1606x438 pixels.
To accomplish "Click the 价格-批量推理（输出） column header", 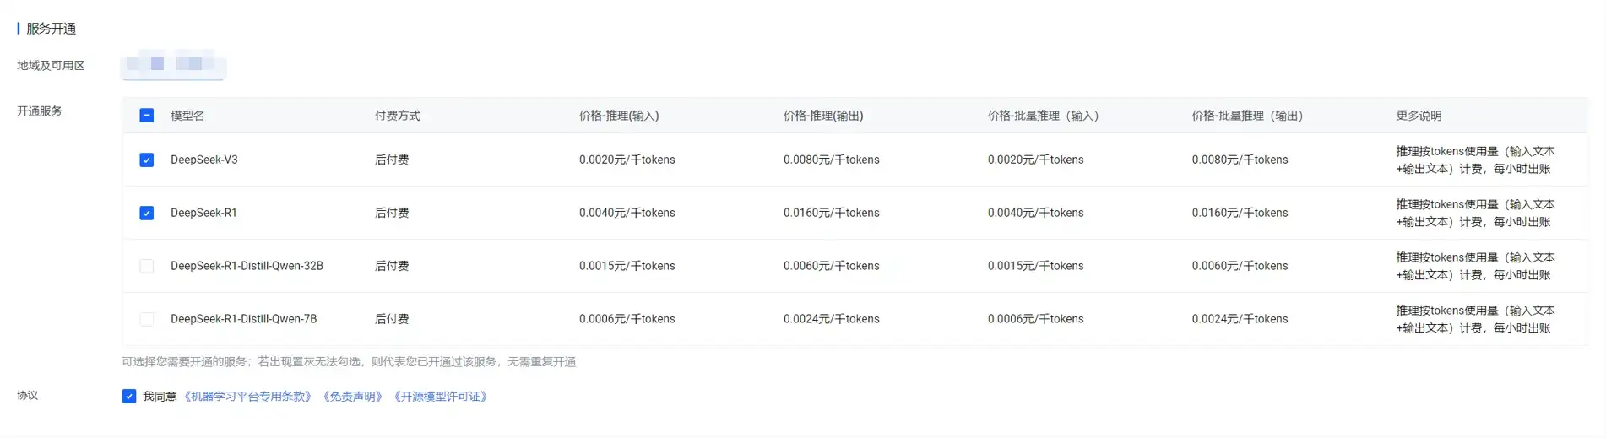I will click(1247, 116).
